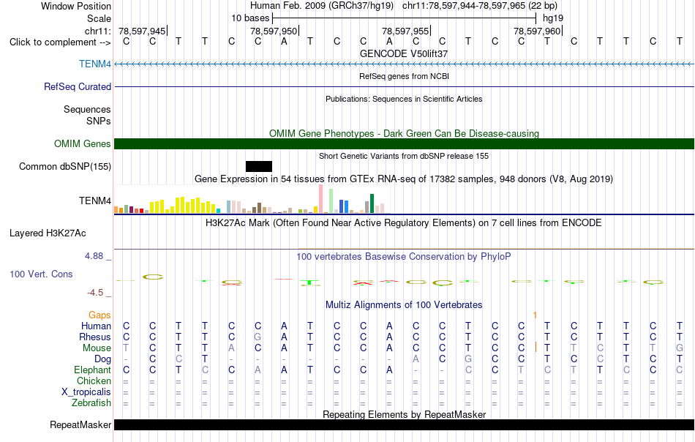This screenshot has width=695, height=442.
Task: Click the Dog species row label
Action: (x=102, y=359)
